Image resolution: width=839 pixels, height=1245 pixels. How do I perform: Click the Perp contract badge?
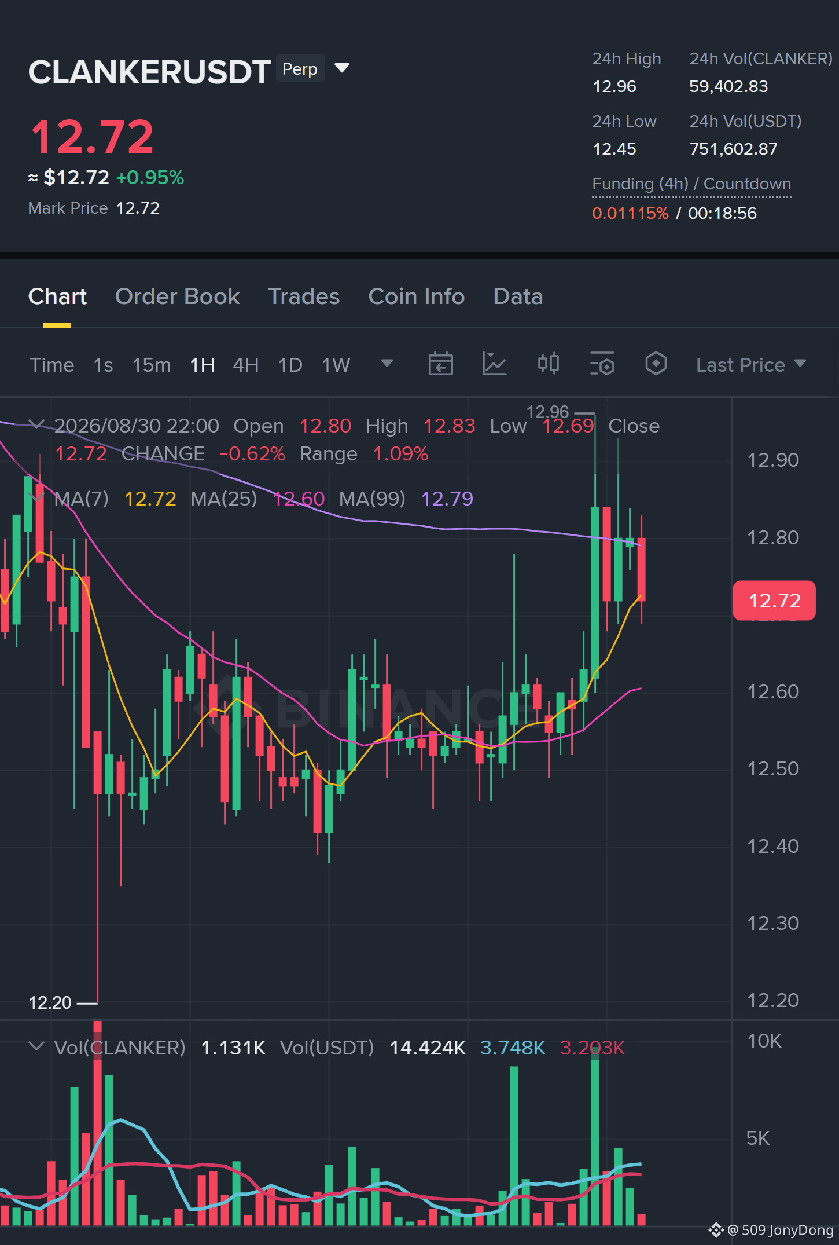click(x=300, y=69)
